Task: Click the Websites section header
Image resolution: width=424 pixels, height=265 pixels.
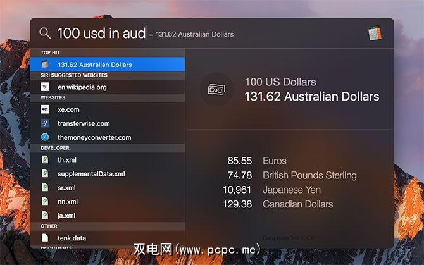Action: 53,98
